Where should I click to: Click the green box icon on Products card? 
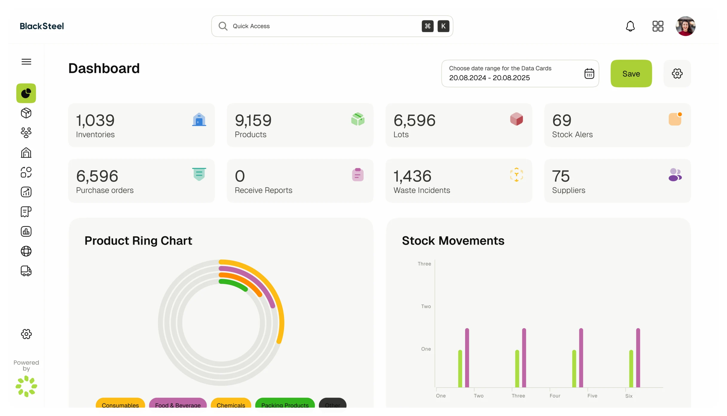point(358,119)
